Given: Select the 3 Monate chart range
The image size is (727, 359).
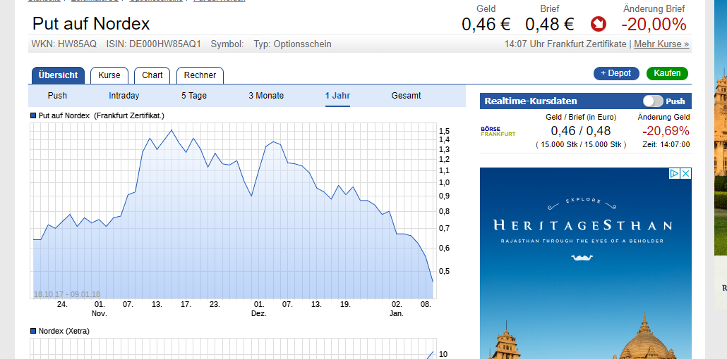Looking at the screenshot, I should [x=266, y=96].
